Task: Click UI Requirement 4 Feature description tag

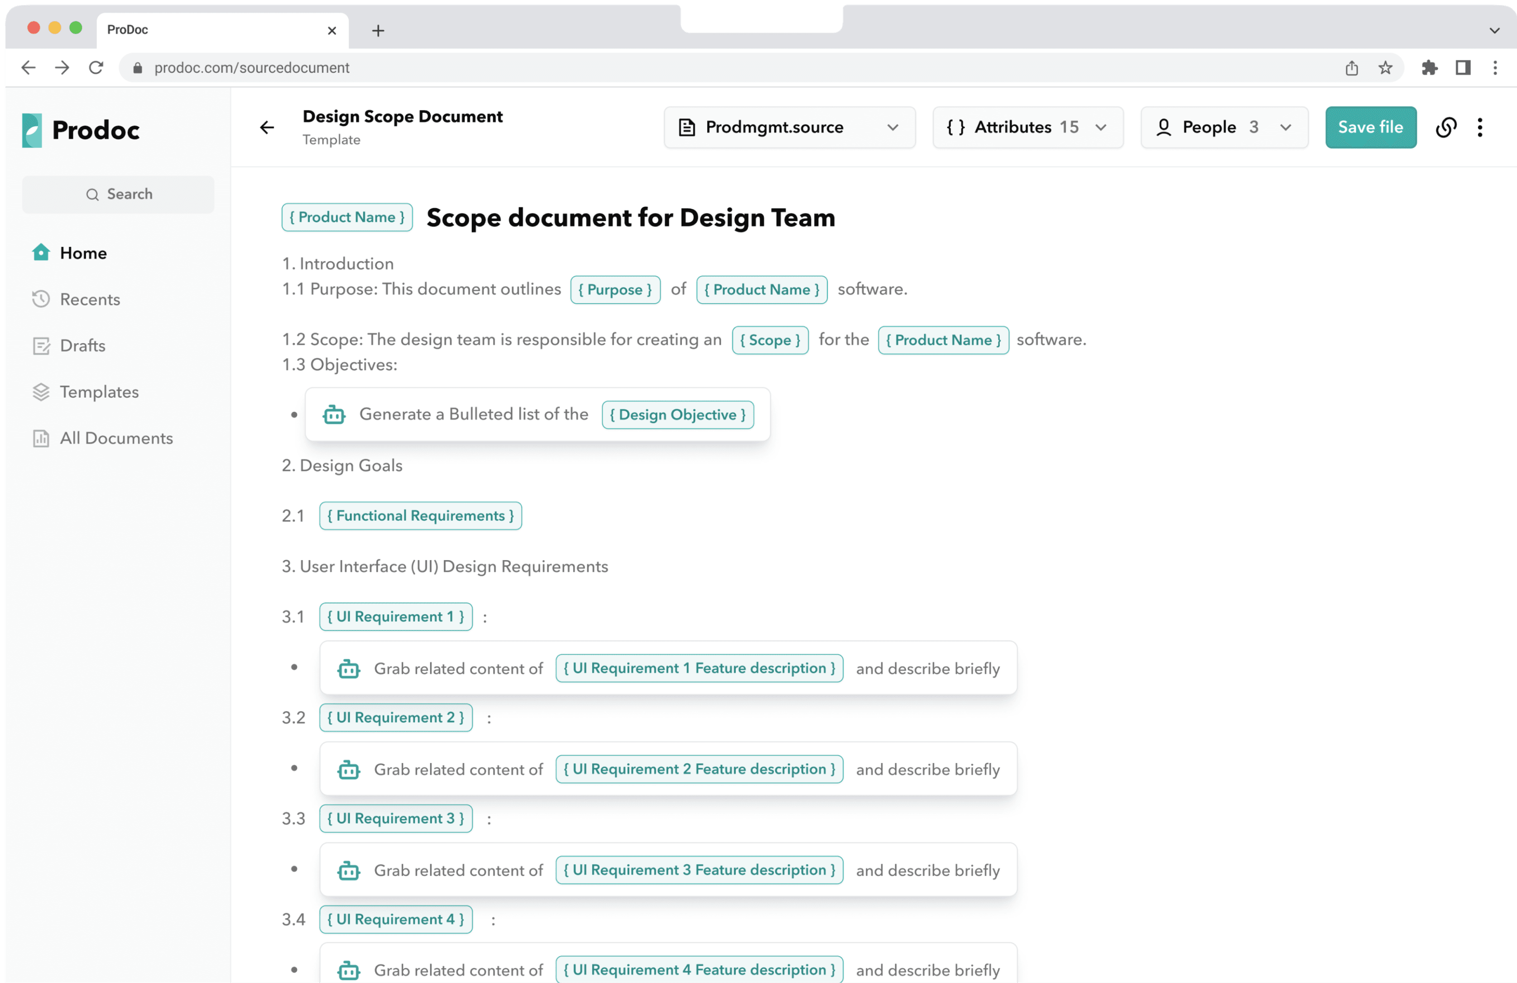Action: click(x=699, y=969)
